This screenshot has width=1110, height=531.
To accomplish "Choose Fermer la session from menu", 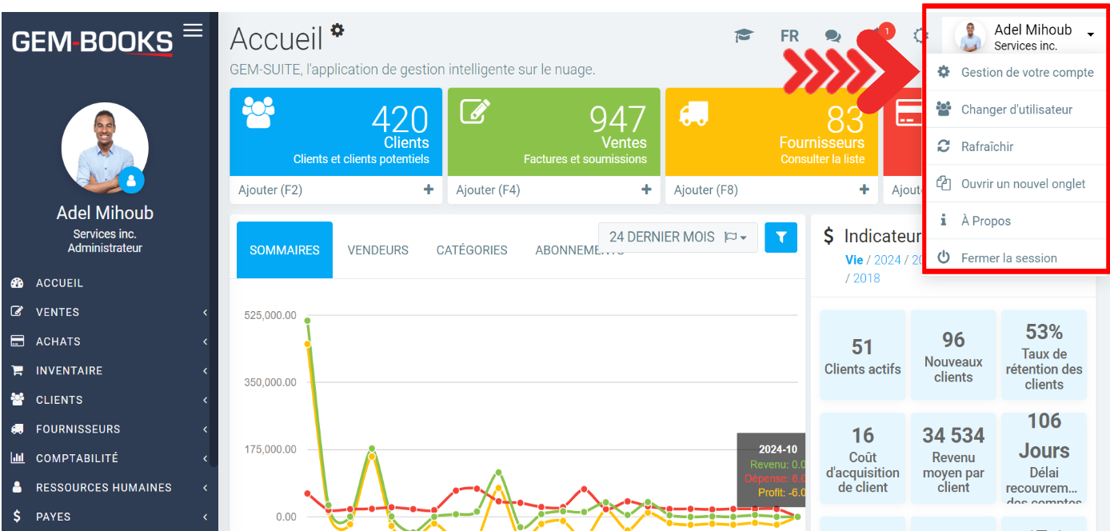I will pos(1008,258).
